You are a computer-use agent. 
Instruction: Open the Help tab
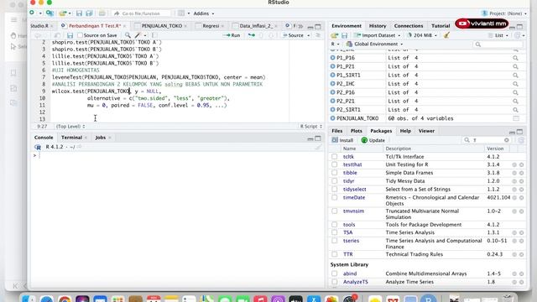405,131
